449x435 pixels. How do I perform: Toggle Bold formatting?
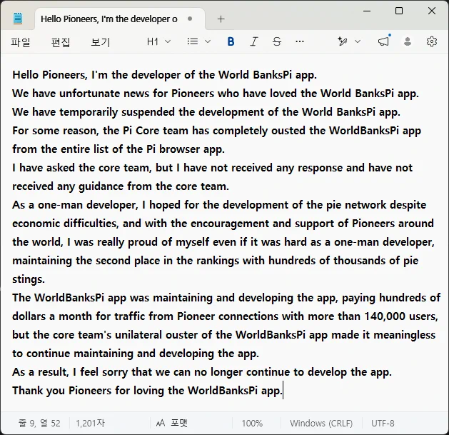[231, 42]
